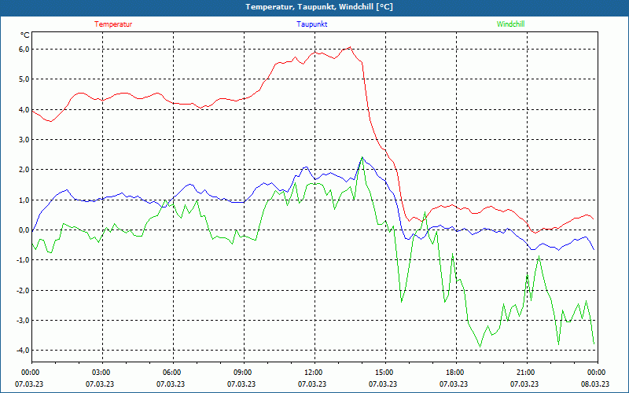Screen dimensions: 629x393
Task: Select the green 'Windchill' legend label
Action: tap(510, 24)
